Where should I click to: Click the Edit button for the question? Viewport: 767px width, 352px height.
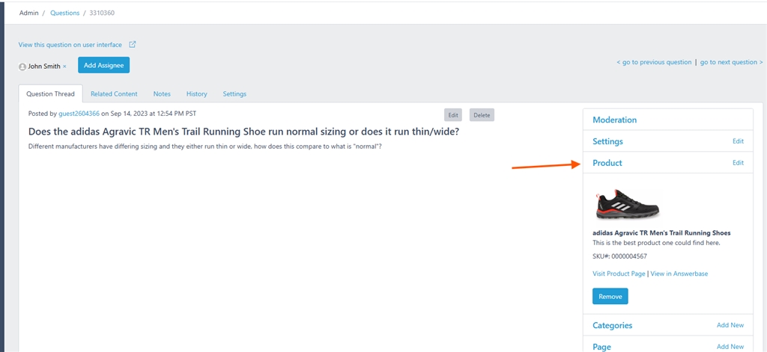(453, 115)
